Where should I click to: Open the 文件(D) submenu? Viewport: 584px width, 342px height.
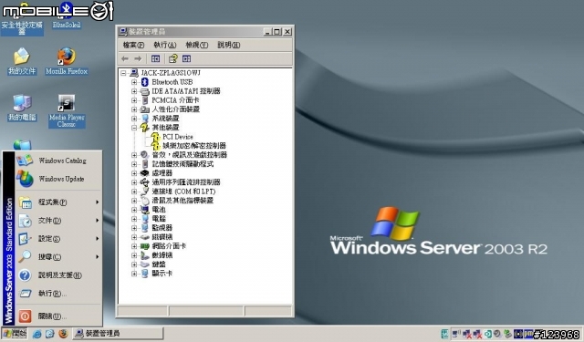58,221
